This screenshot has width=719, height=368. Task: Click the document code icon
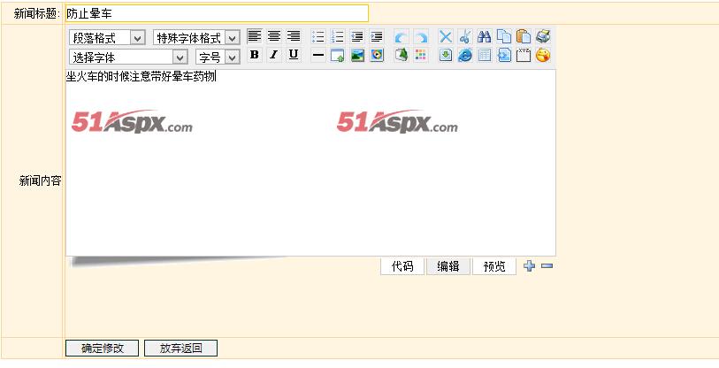504,56
